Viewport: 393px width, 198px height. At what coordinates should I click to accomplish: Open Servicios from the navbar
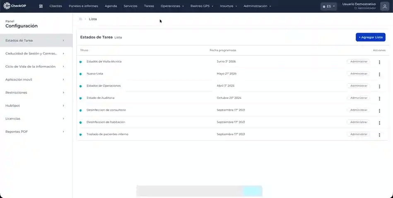pos(130,6)
